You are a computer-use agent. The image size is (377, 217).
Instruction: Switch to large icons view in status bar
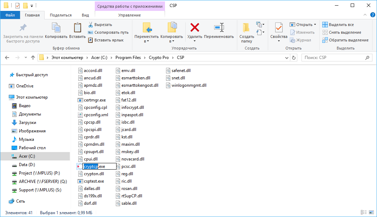point(371,212)
